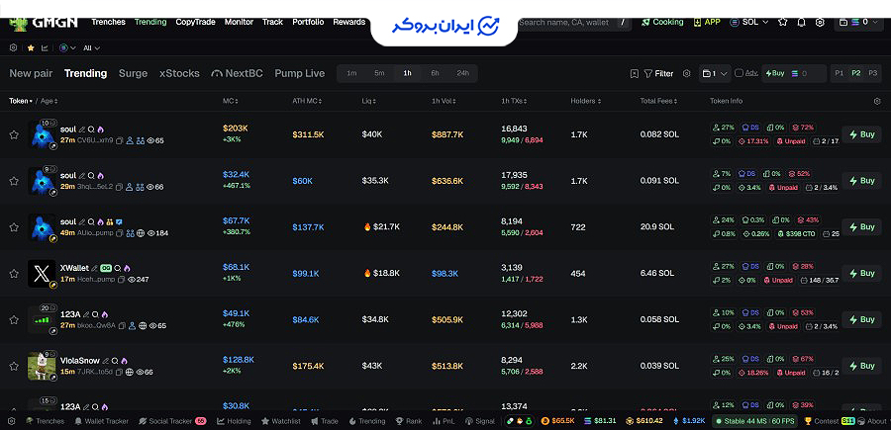Open Holding in bottom bar
The image size is (891, 430).
[x=234, y=421]
